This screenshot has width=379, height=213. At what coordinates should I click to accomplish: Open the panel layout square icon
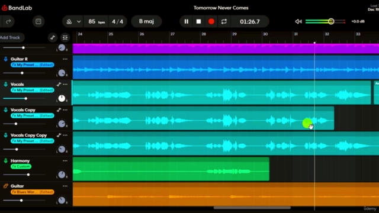click(38, 21)
